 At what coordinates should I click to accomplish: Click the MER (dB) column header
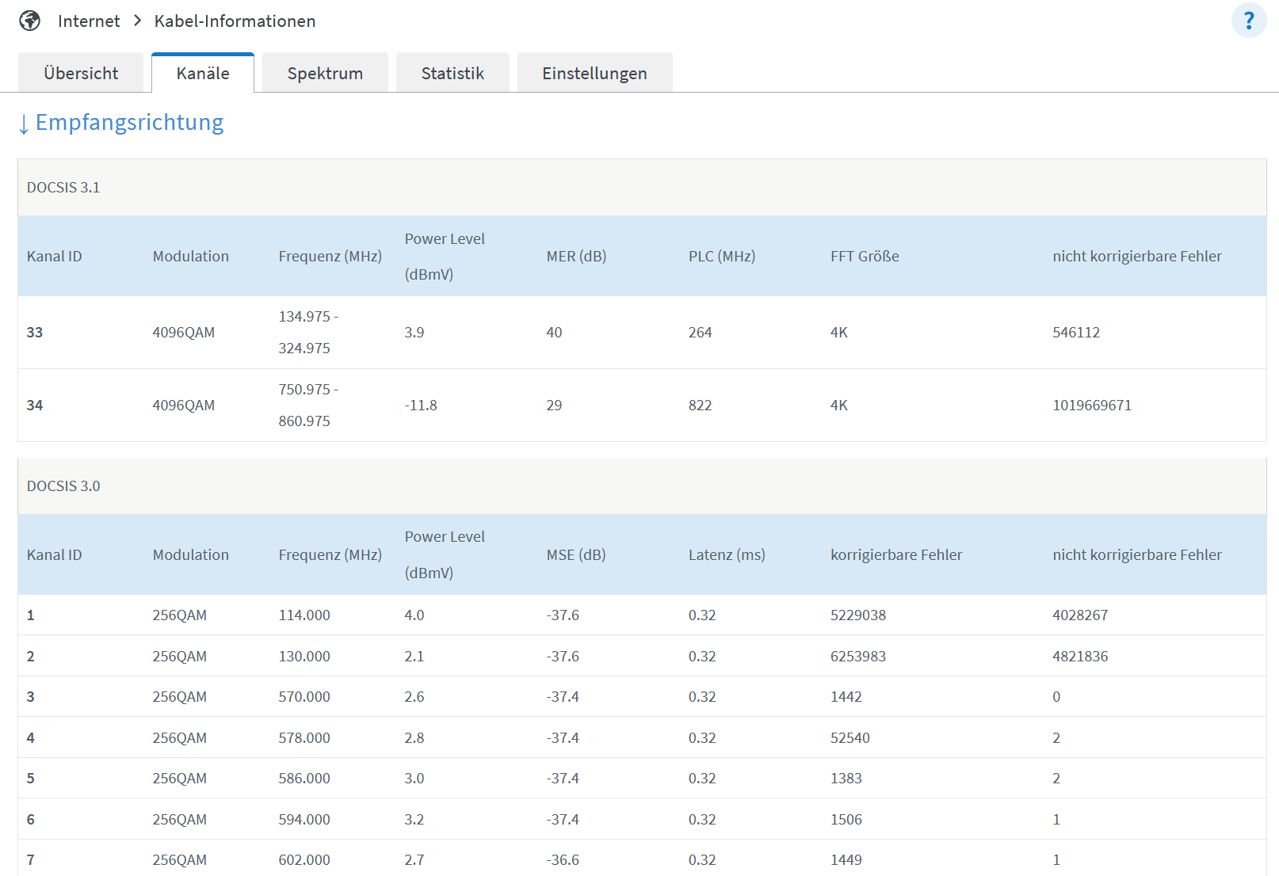[x=576, y=257]
